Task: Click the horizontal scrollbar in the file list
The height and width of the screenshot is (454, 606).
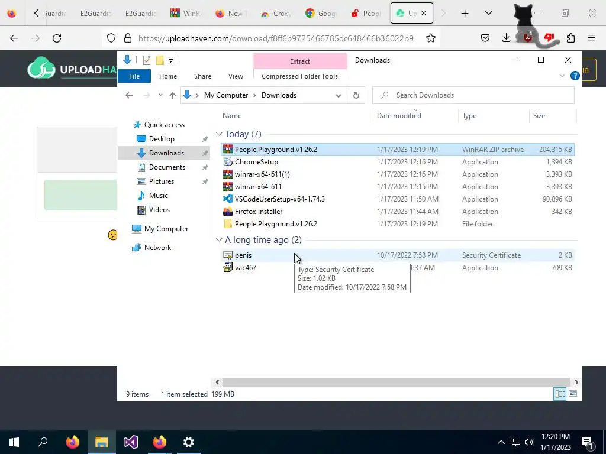Action: 396,382
